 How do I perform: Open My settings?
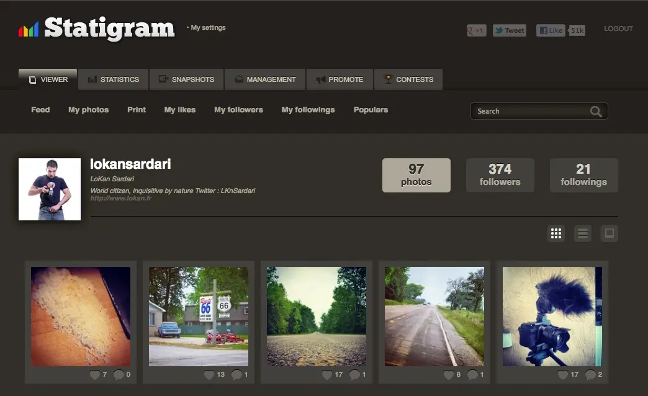(207, 27)
